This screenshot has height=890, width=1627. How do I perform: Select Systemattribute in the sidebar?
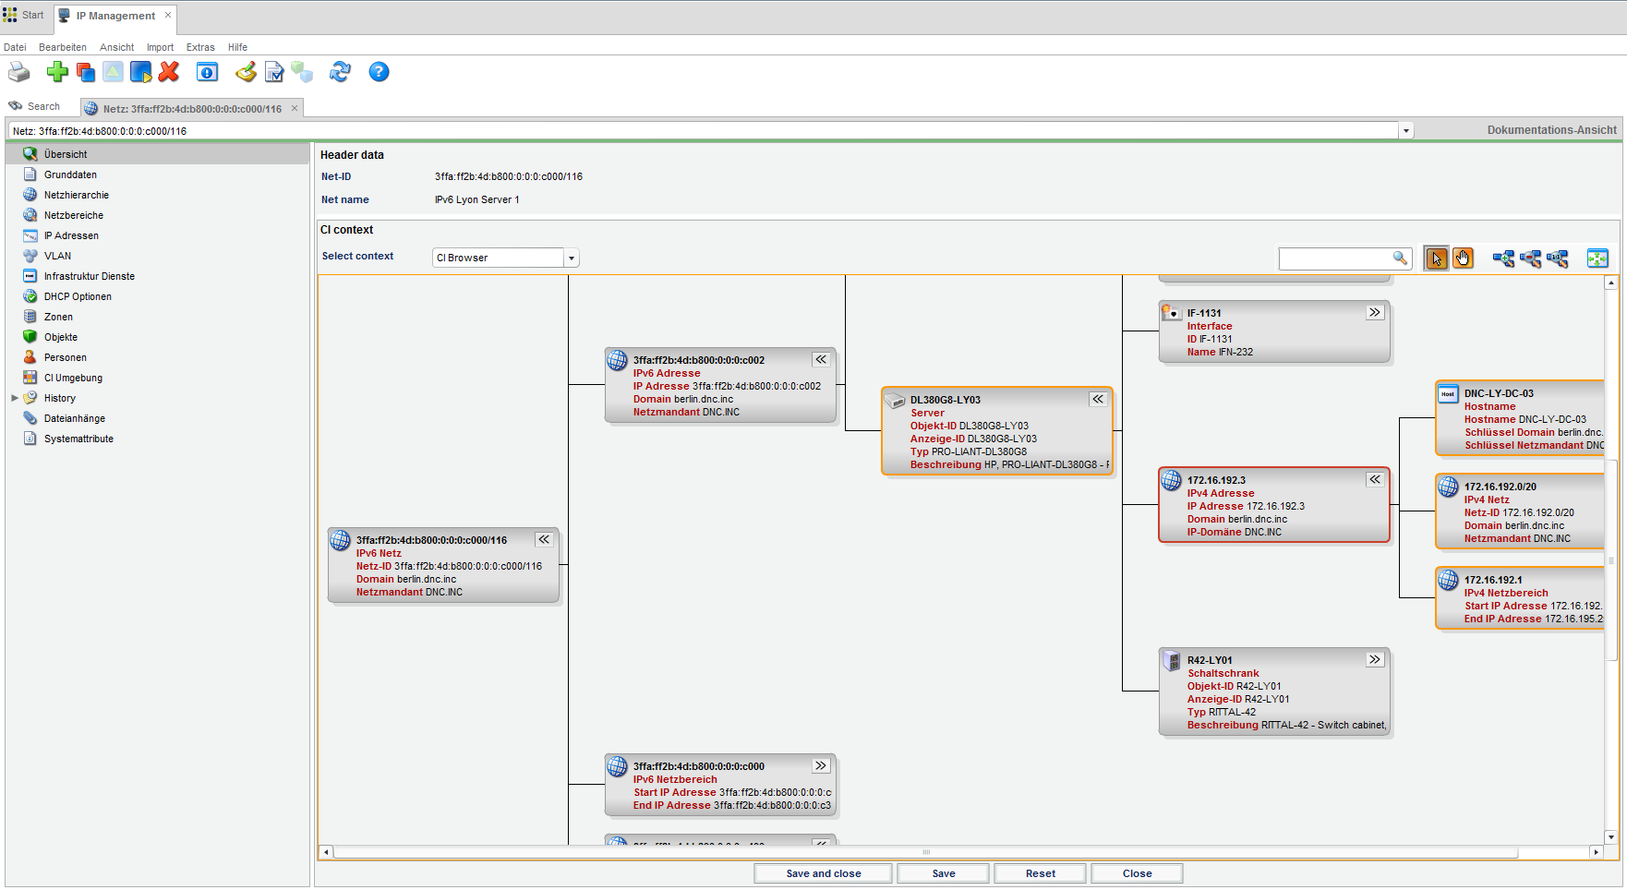[x=157, y=439]
